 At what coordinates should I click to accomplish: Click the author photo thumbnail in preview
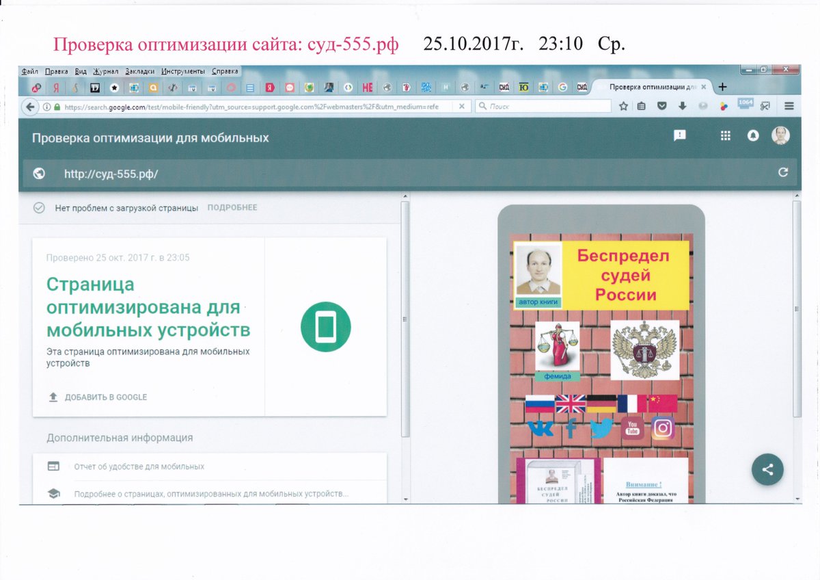538,269
